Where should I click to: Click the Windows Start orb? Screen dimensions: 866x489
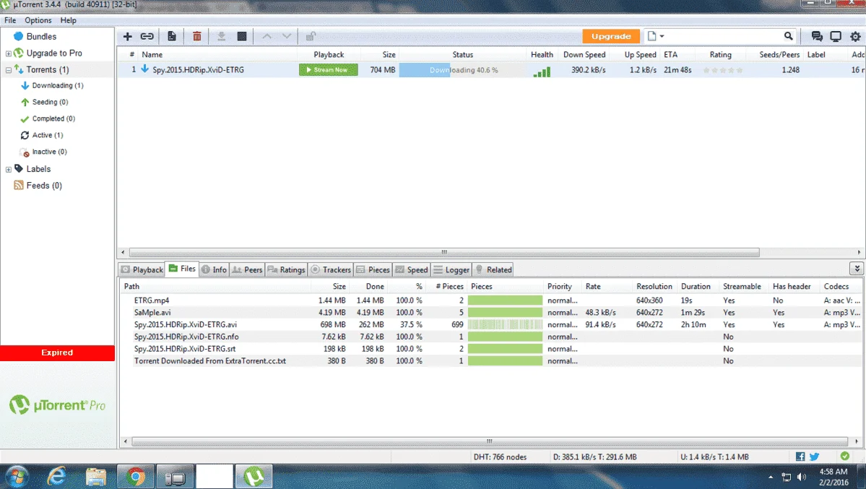click(17, 476)
